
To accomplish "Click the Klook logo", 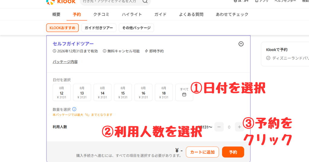I will [x=61, y=2].
